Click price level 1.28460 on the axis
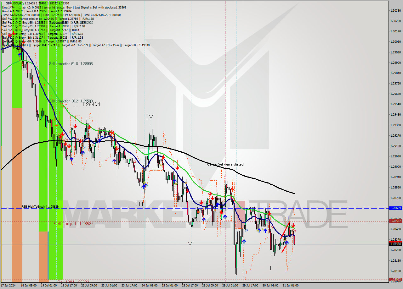Image resolution: width=403 pixels, height=289 pixels. point(395,229)
